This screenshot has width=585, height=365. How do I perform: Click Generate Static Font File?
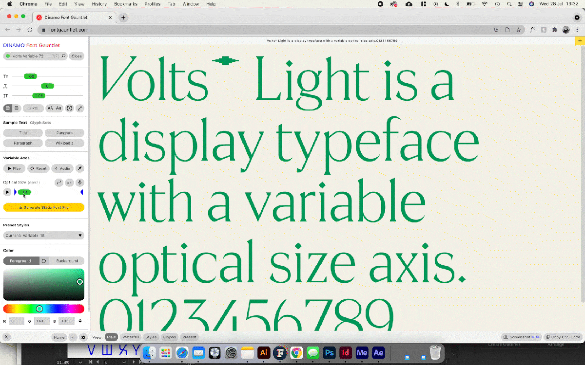click(x=44, y=207)
